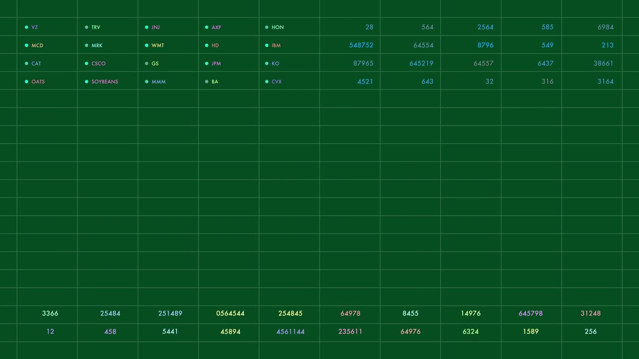This screenshot has width=639, height=359.
Task: Select the cell showing 12
Action: coord(47,333)
